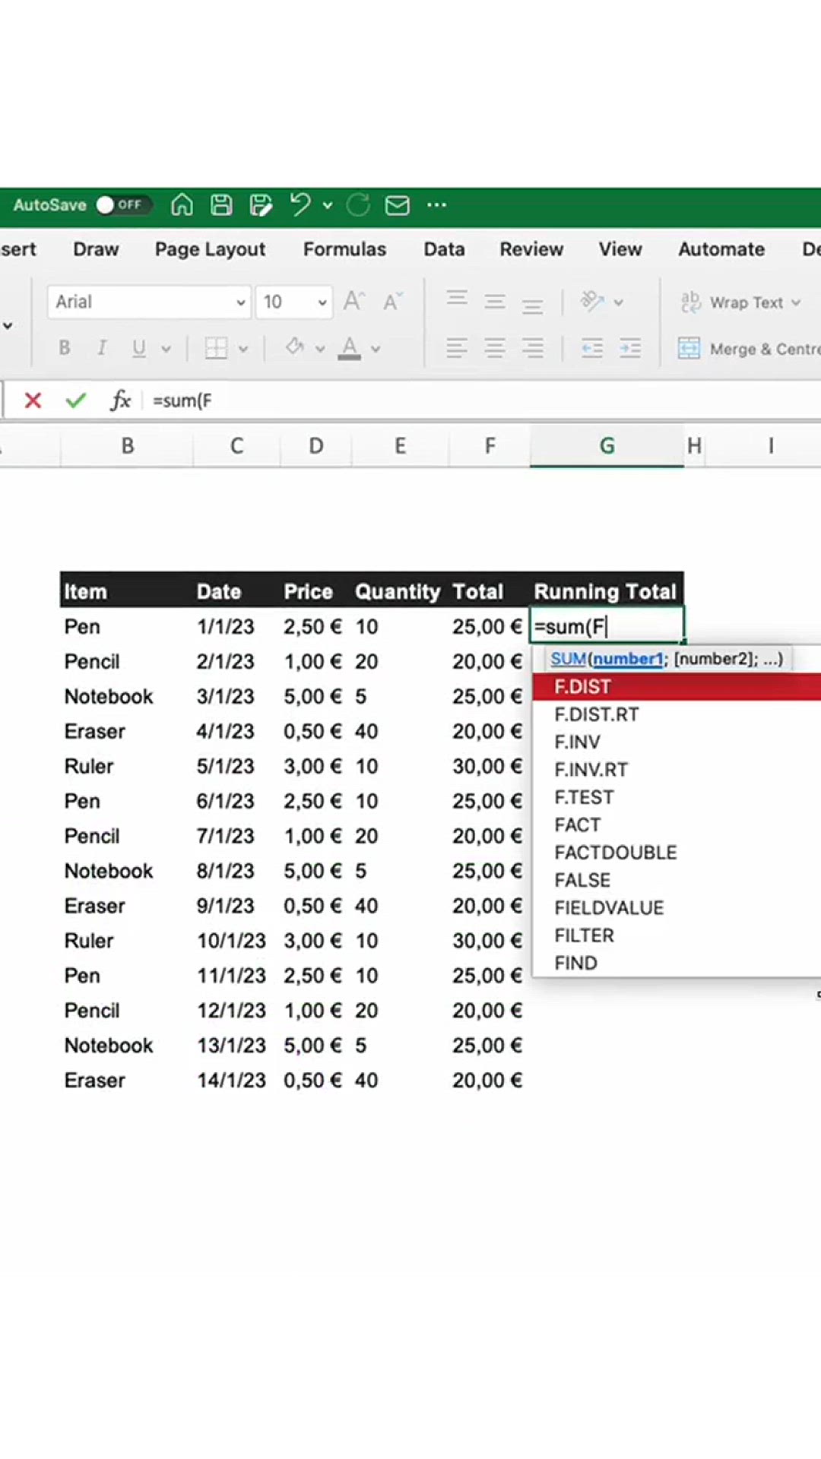The height and width of the screenshot is (1459, 821).
Task: Toggle AutoSave switch on
Action: (x=122, y=205)
